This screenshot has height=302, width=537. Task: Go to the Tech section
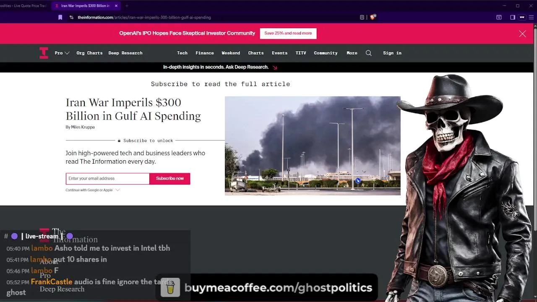(x=182, y=53)
